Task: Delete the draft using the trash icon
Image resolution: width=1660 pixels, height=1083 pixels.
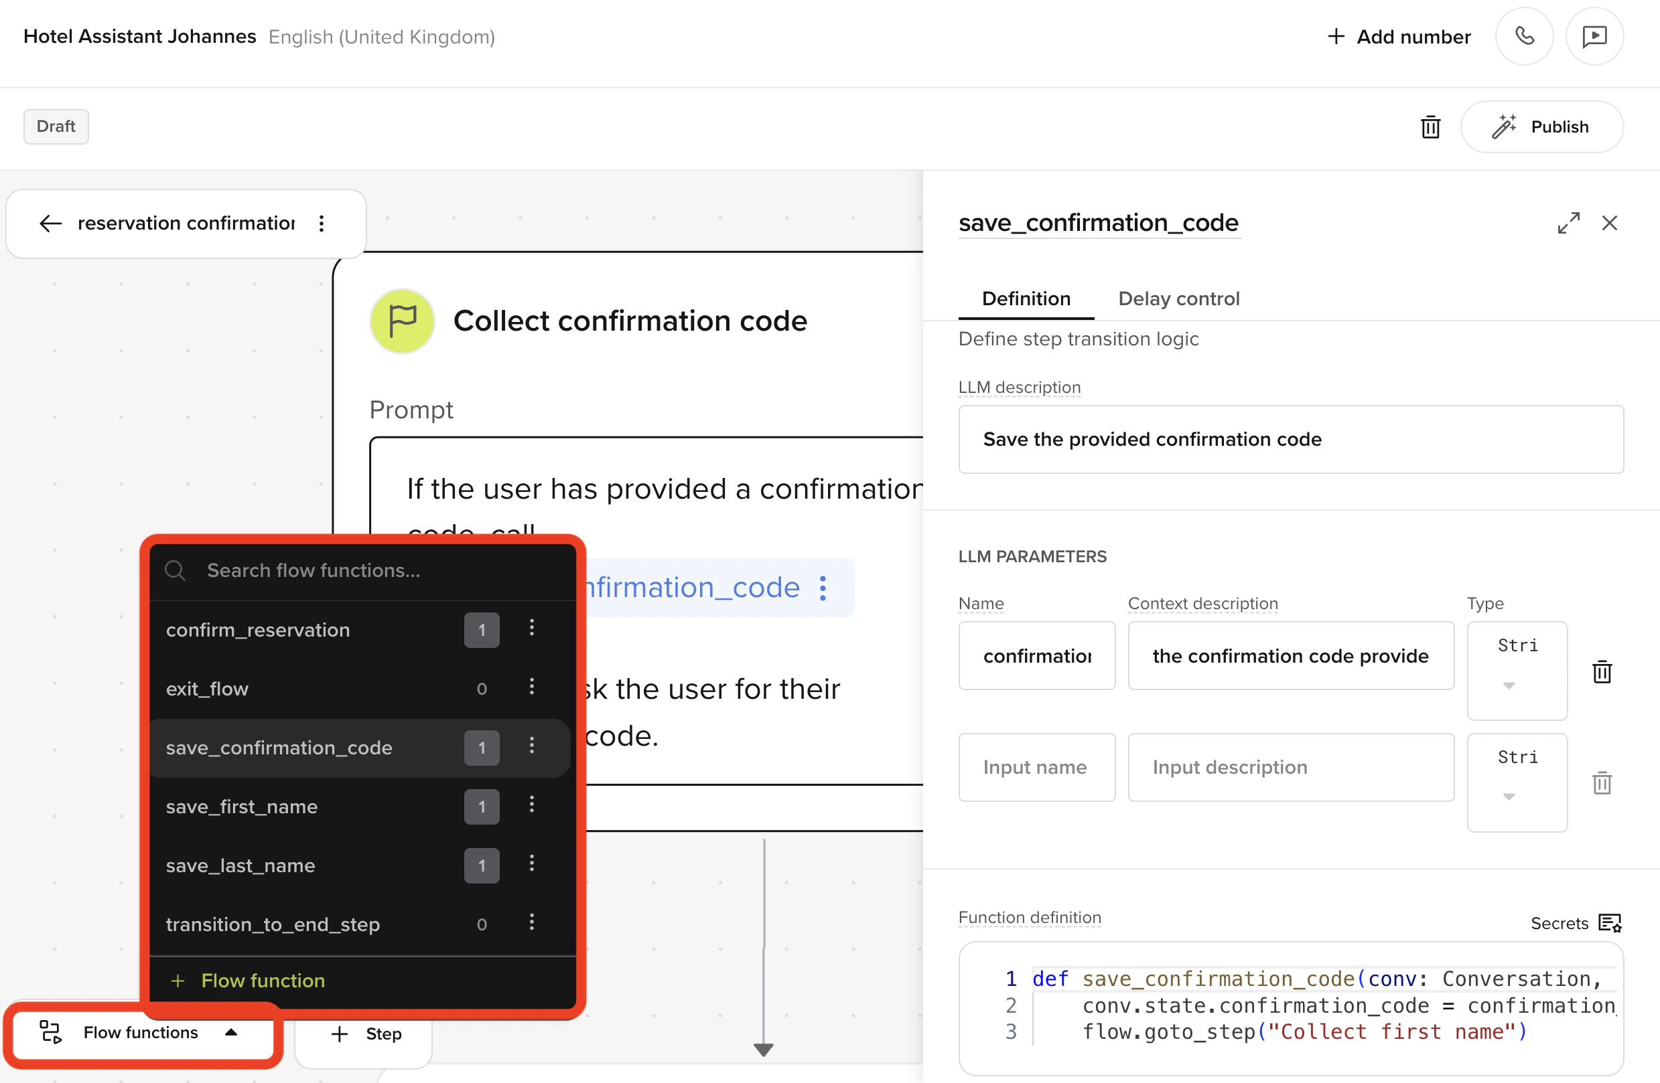Action: (1430, 127)
